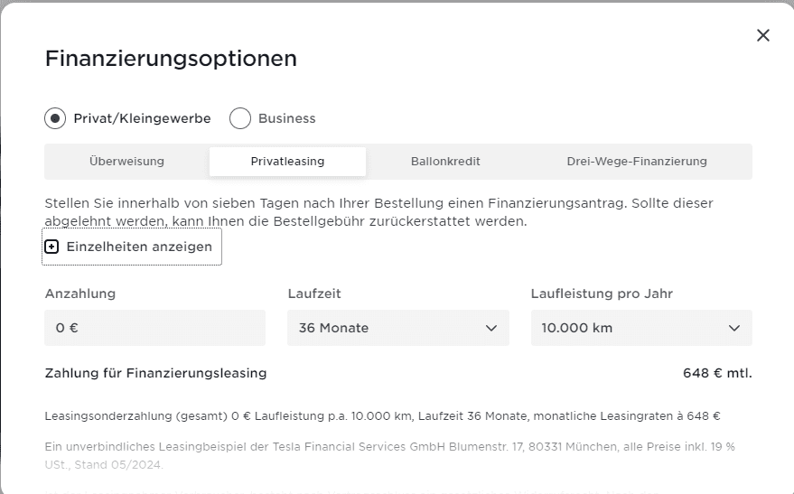Switch to the Drei-Wege-Finanzierung tab
The height and width of the screenshot is (494, 794).
(637, 162)
